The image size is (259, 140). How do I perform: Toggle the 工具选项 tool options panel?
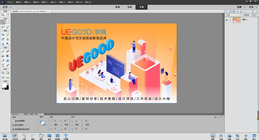15,137
